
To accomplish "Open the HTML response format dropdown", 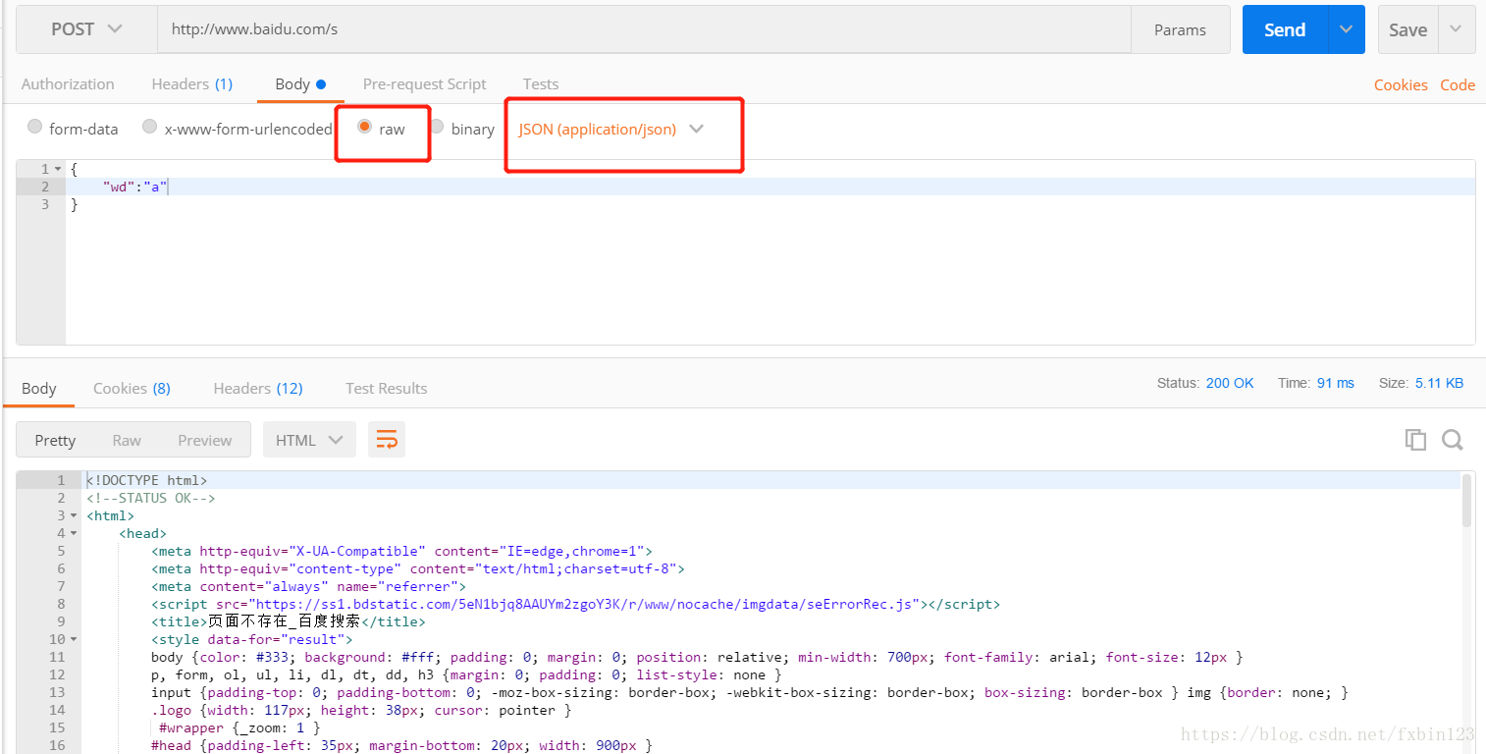I will coord(309,440).
